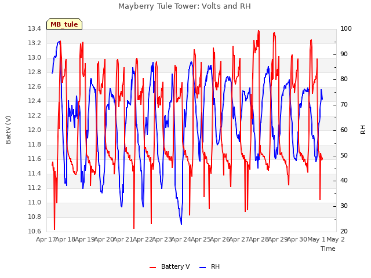371x278 pixels.
Task: Click the May 2 date tick label
Action: [x=336, y=239]
